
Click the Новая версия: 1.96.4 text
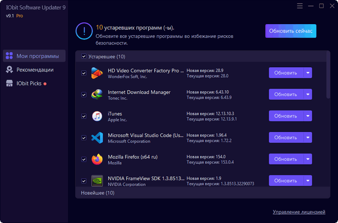(207, 135)
